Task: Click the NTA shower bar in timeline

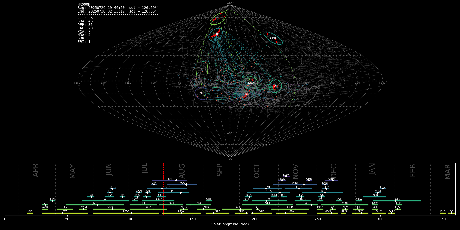Action: click(x=291, y=213)
